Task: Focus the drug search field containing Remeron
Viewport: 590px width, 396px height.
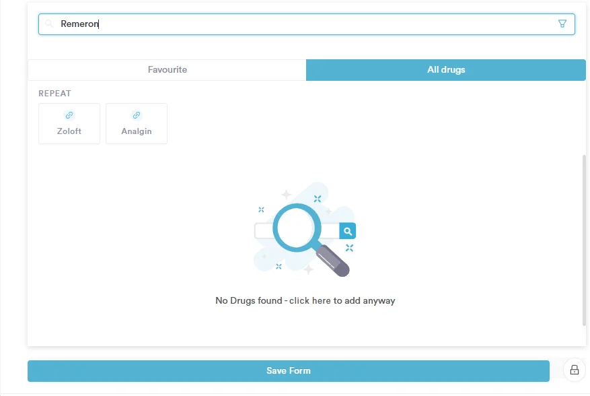Action: click(x=303, y=24)
